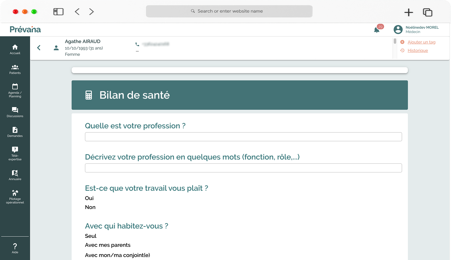Image resolution: width=451 pixels, height=260 pixels.
Task: Open the Télé-expertise icon
Action: pyautogui.click(x=15, y=149)
